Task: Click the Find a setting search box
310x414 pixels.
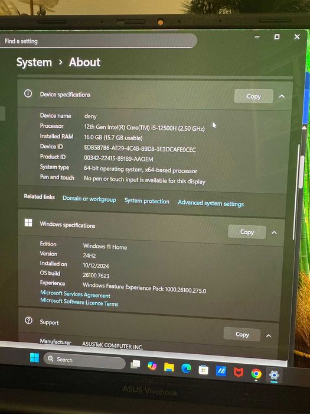Action: point(98,41)
